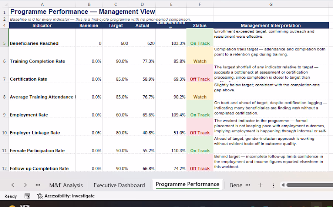333x207 pixels.
Task: Switch to the M&E Analysis sheet tab
Action: click(x=66, y=185)
